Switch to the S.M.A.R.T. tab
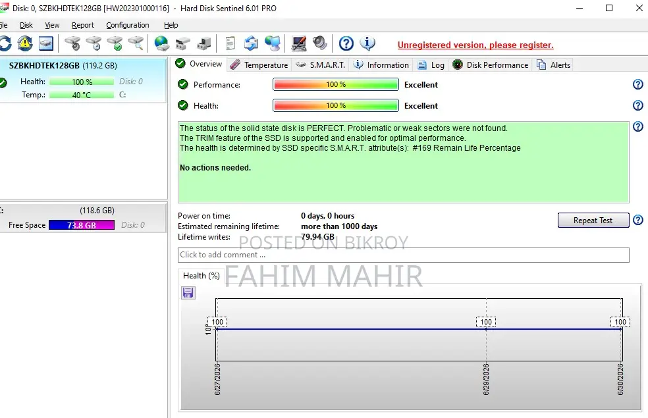This screenshot has height=418, width=648. 321,65
